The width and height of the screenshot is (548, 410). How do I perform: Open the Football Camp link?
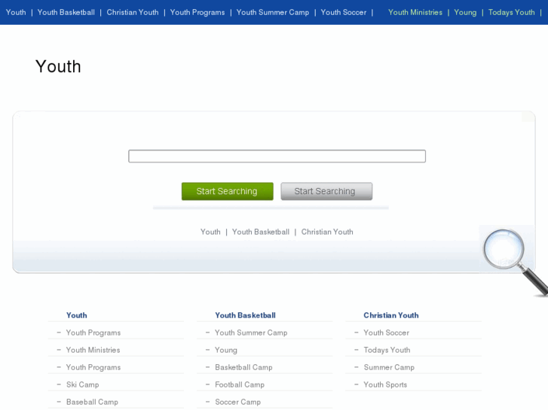[x=240, y=384]
